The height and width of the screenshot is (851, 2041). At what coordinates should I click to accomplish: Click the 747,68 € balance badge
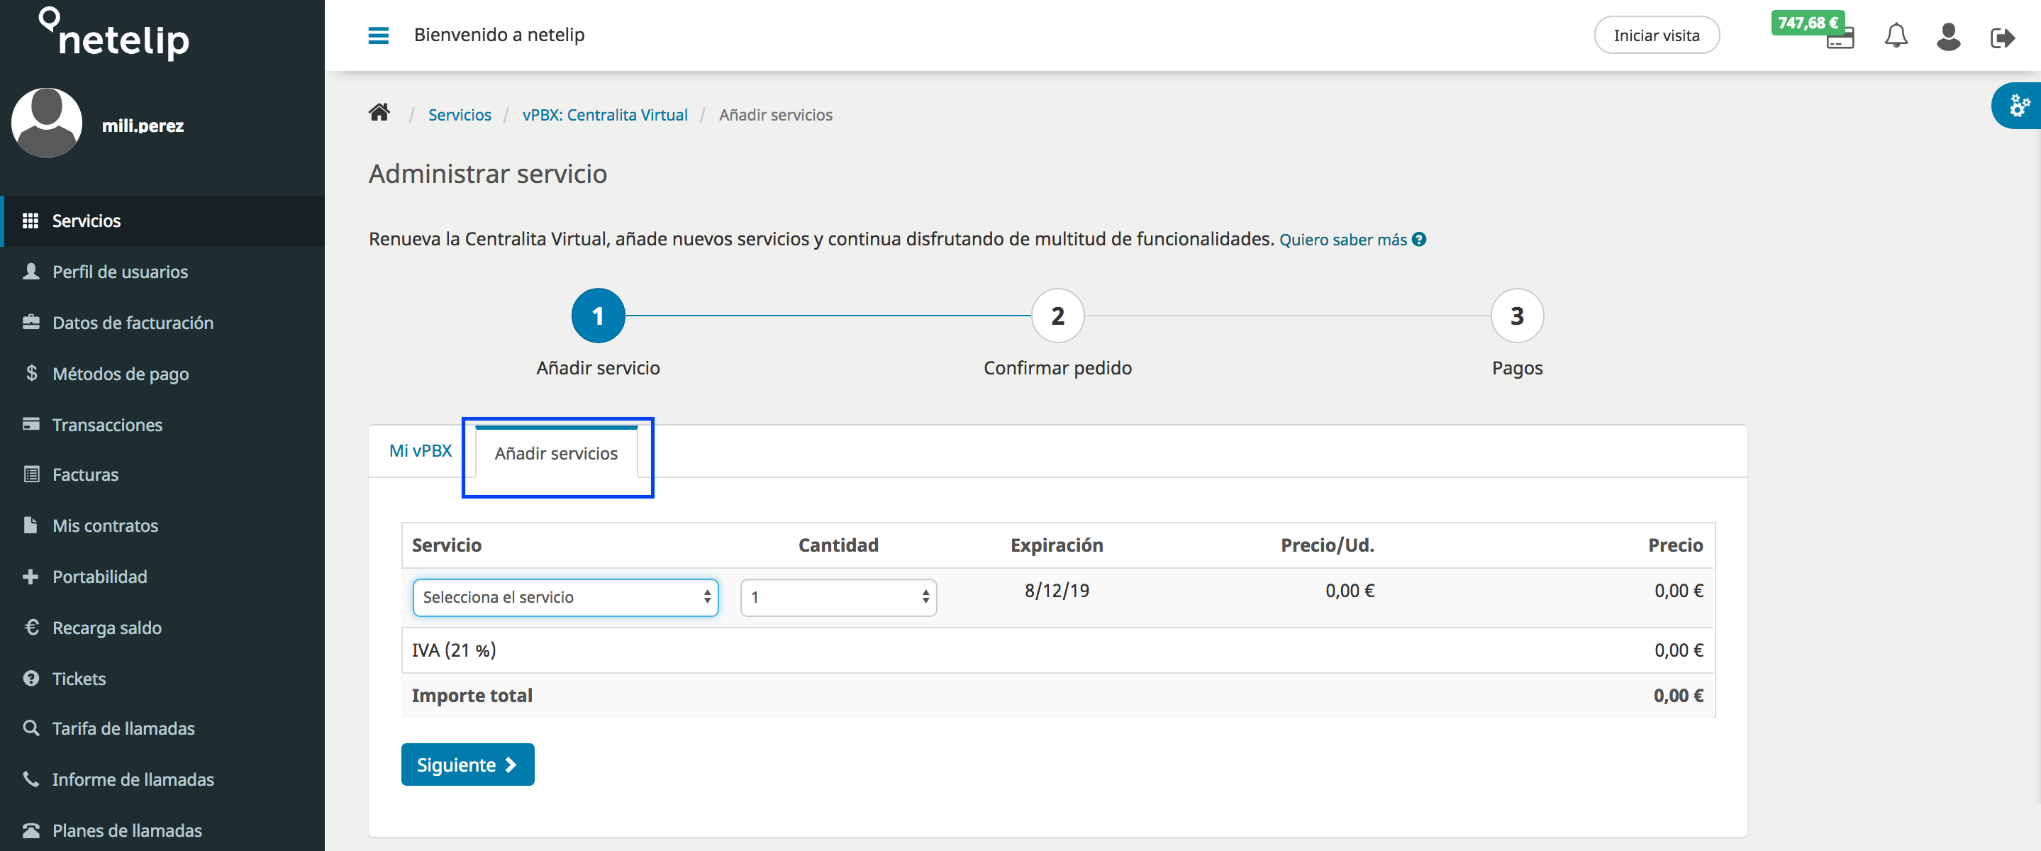pos(1807,23)
